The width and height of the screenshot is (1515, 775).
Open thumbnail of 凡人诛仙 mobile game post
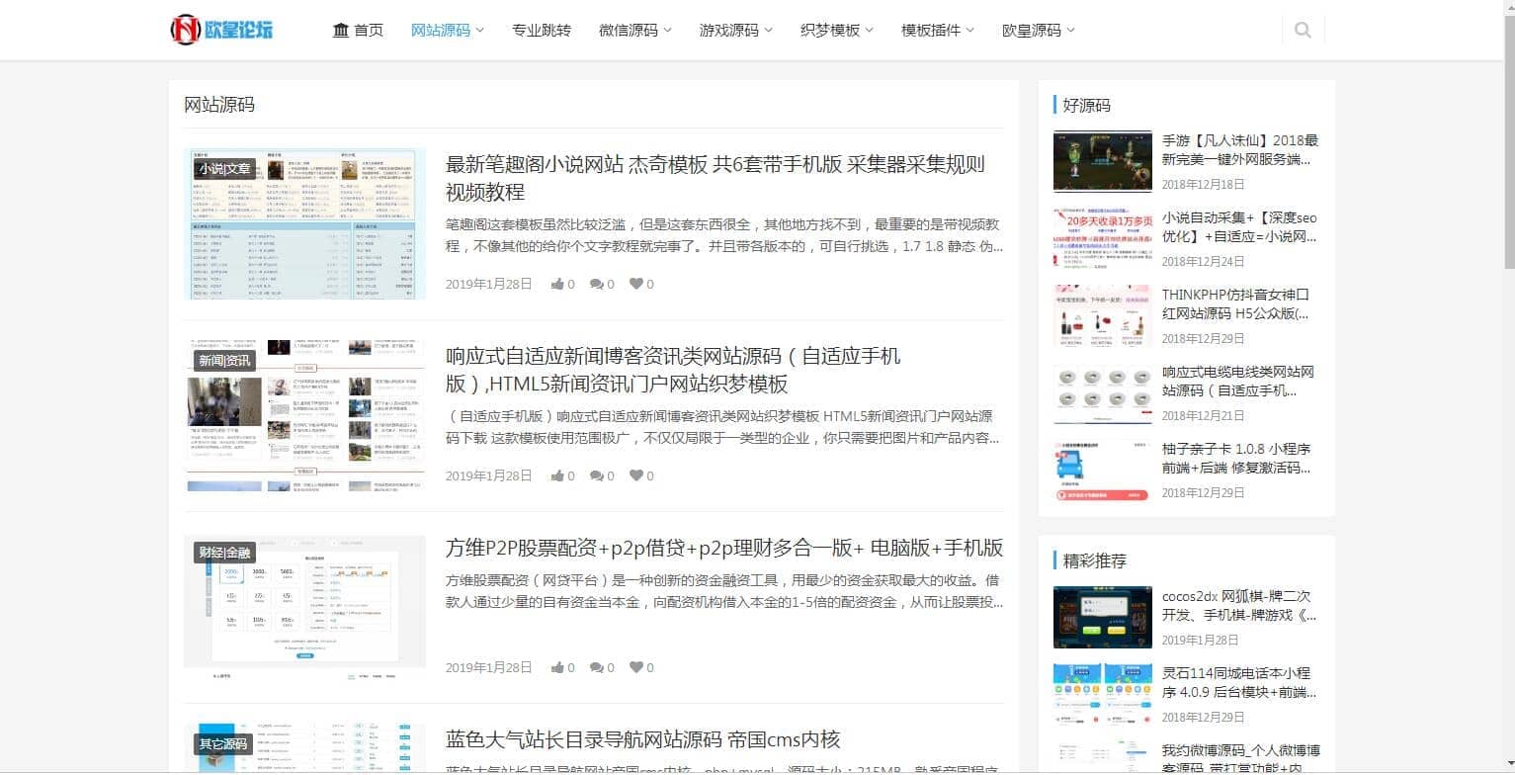point(1102,161)
